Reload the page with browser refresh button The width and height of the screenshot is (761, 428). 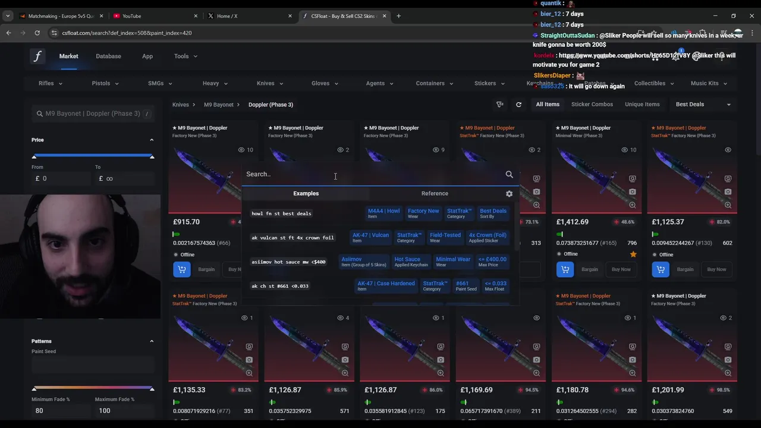pyautogui.click(x=37, y=33)
